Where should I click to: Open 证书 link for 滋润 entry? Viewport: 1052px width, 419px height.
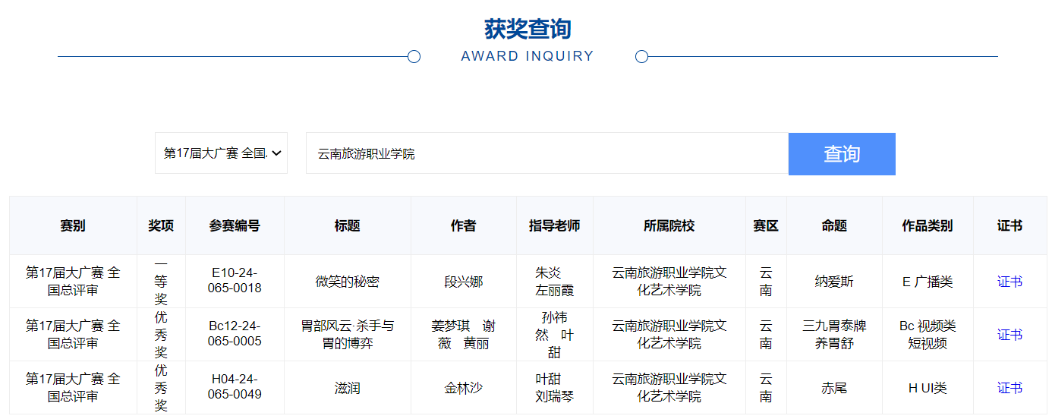pyautogui.click(x=1009, y=388)
